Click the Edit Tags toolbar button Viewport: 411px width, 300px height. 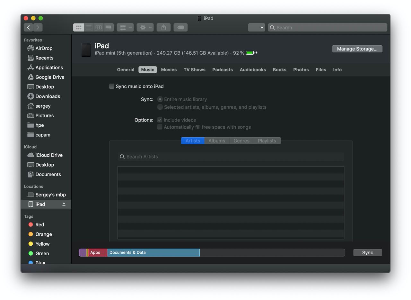[x=180, y=27]
